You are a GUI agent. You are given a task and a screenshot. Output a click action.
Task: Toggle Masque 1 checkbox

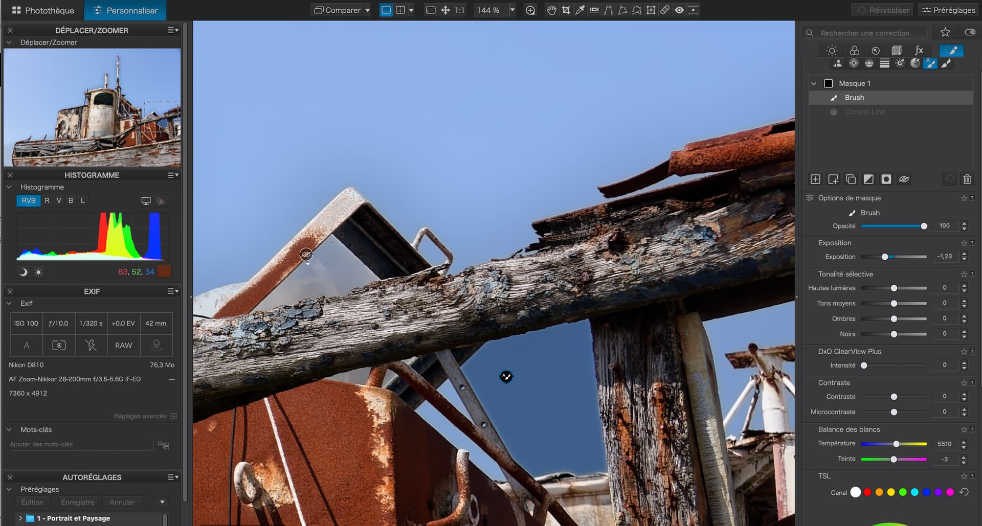[829, 83]
